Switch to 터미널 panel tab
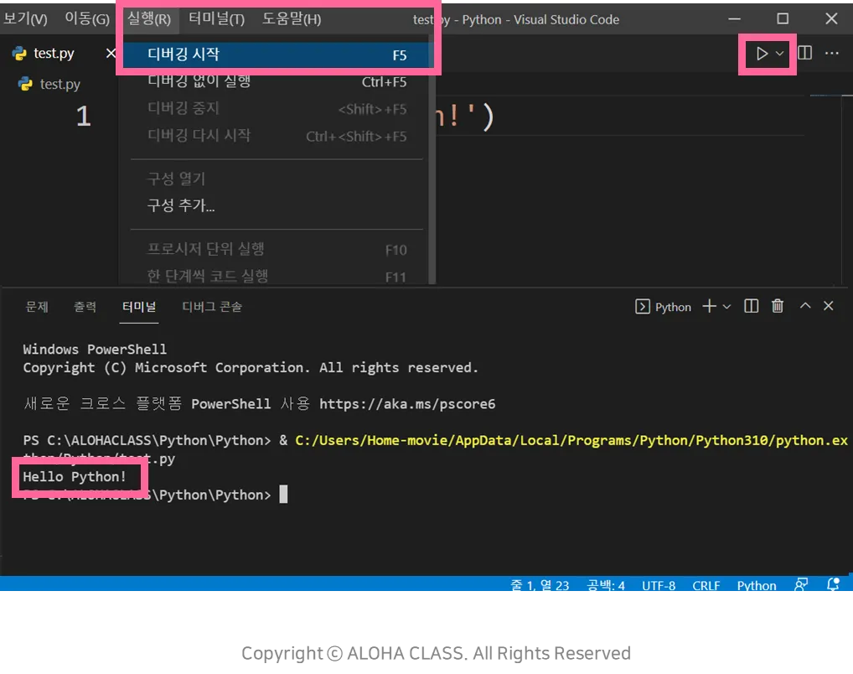853x674 pixels. (139, 307)
